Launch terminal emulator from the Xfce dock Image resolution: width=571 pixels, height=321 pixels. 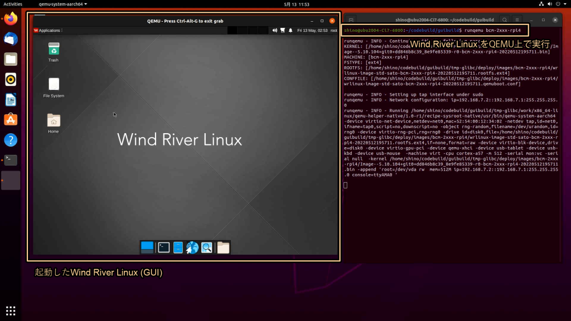[x=163, y=247]
